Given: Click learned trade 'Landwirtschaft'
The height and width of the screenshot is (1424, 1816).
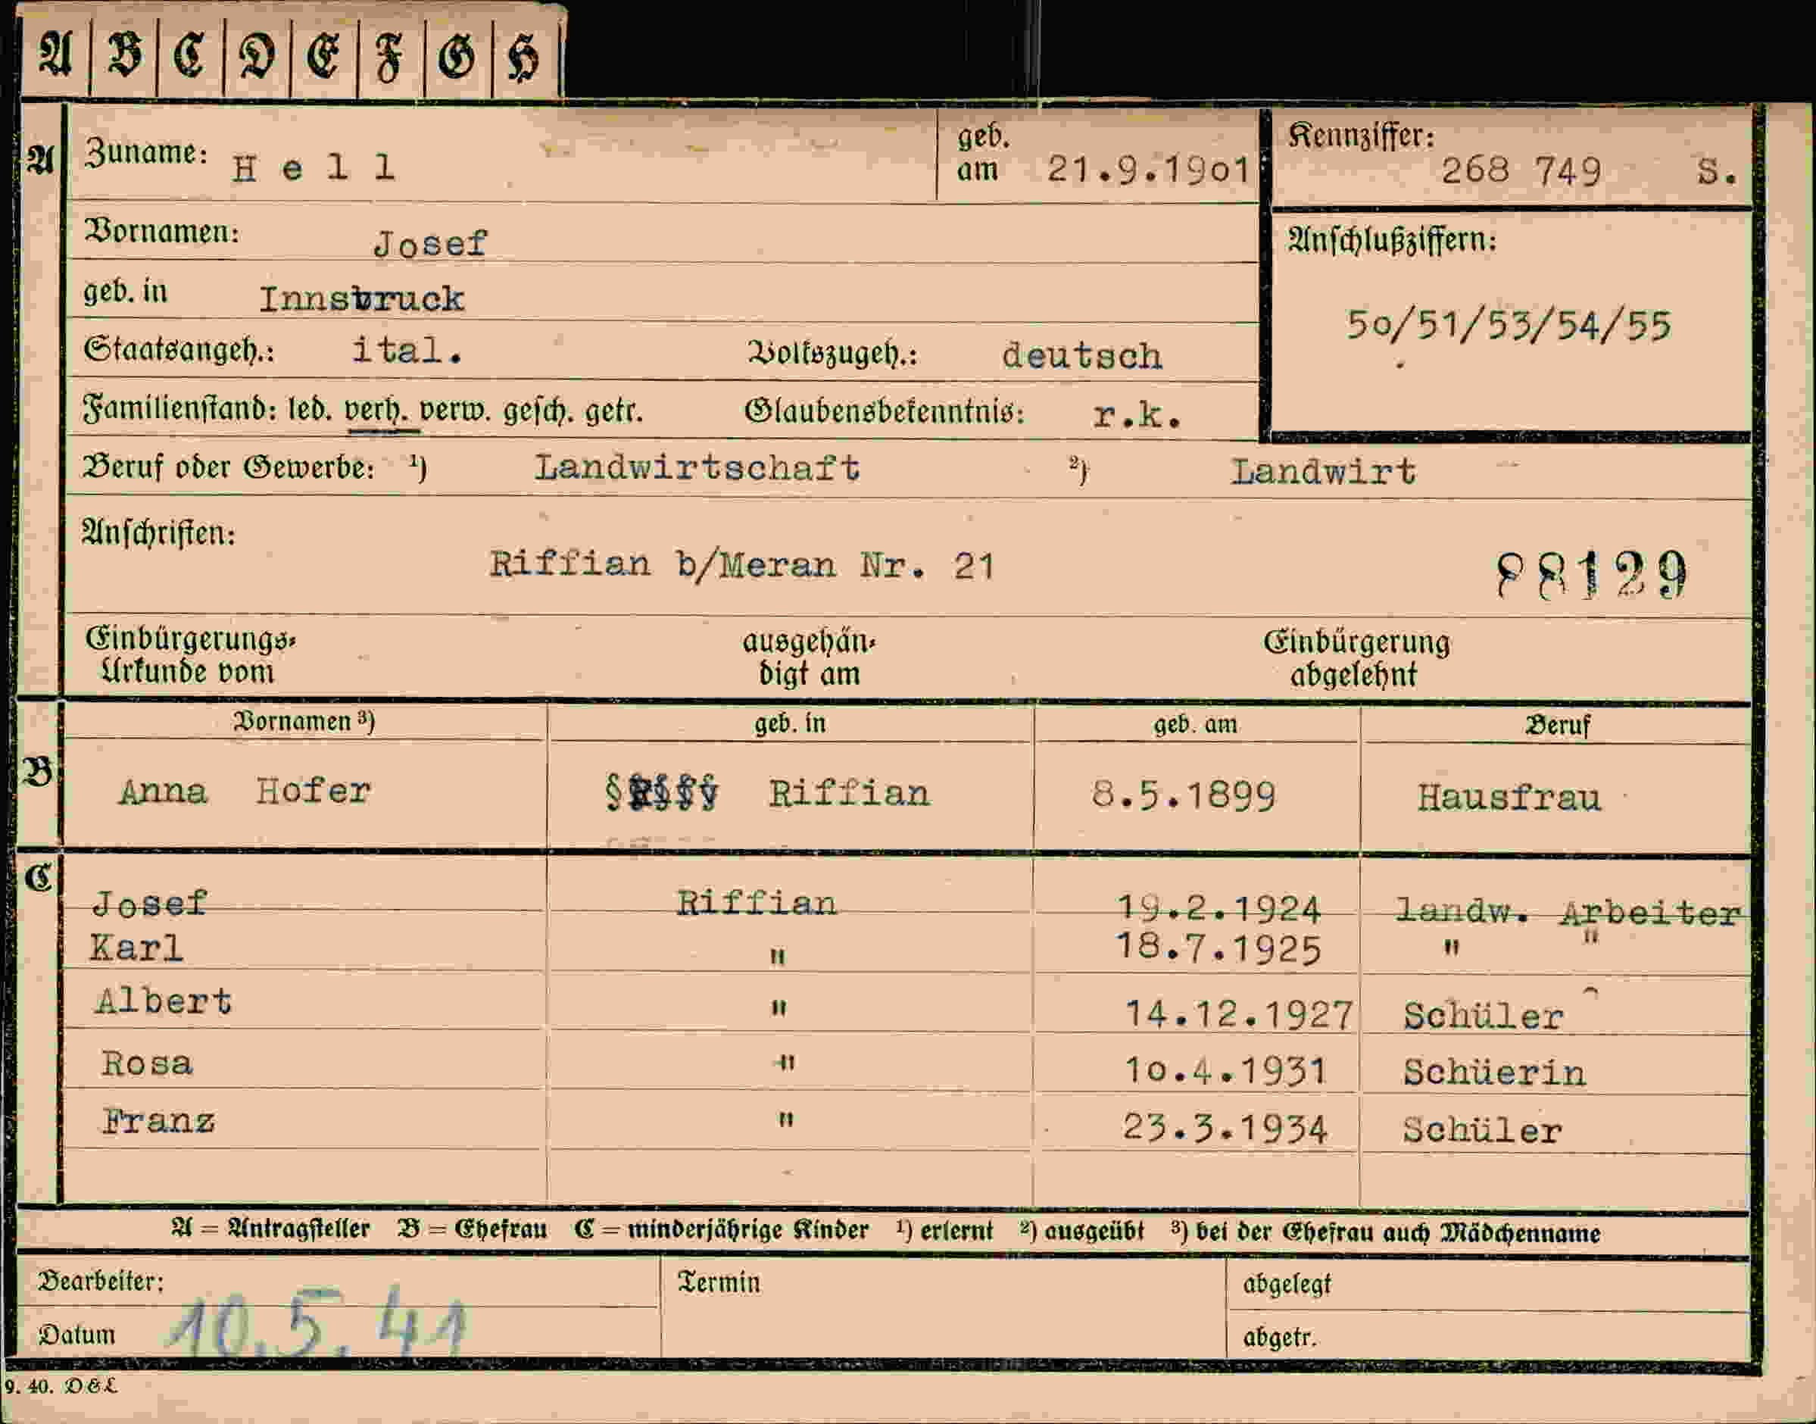Looking at the screenshot, I should (x=697, y=467).
